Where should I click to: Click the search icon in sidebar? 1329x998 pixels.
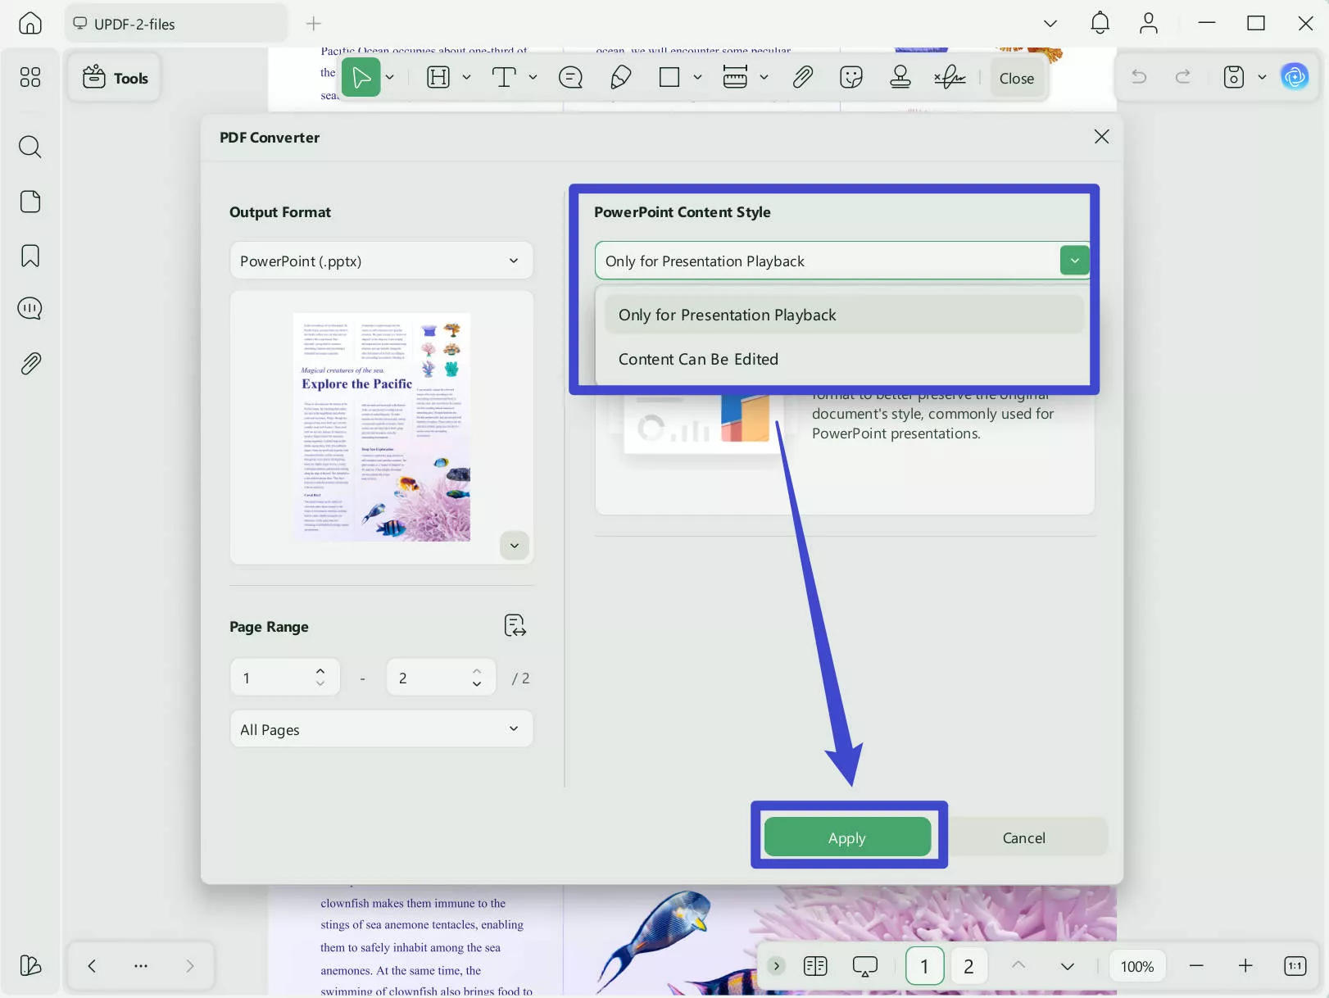point(30,147)
